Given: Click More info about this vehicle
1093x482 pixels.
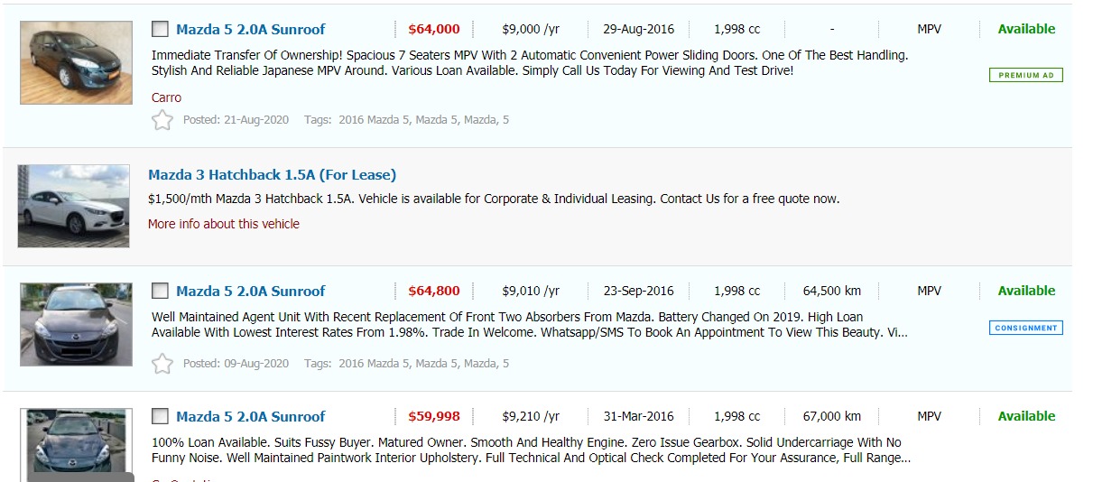Looking at the screenshot, I should 224,224.
